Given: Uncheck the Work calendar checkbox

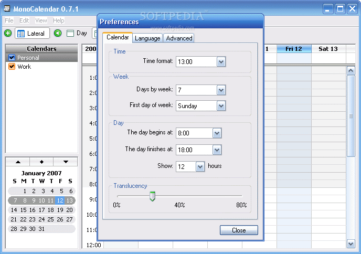Looking at the screenshot, I should click(x=12, y=67).
